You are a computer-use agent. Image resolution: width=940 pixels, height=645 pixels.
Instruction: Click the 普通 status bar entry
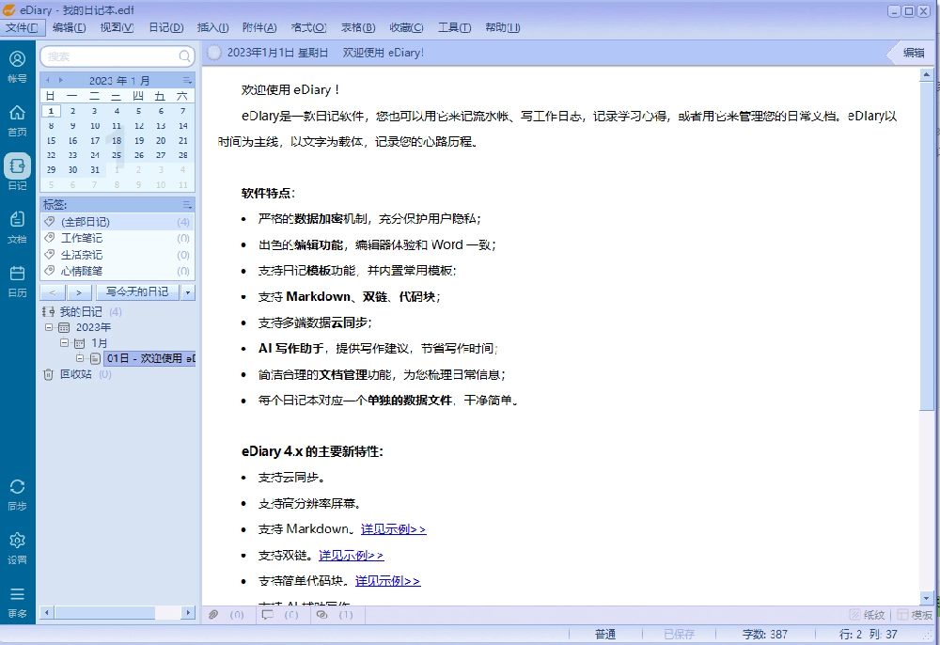pos(604,635)
